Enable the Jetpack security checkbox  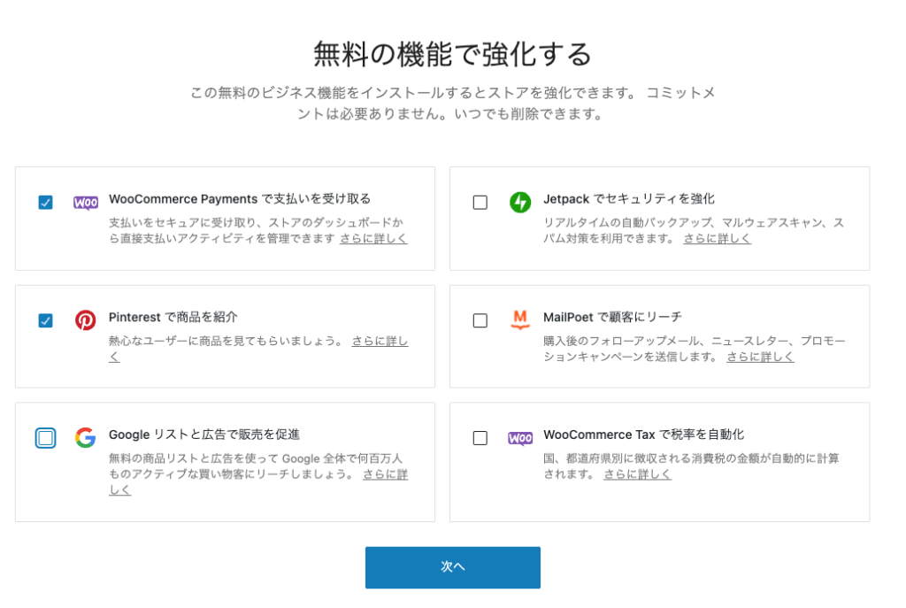click(x=480, y=203)
